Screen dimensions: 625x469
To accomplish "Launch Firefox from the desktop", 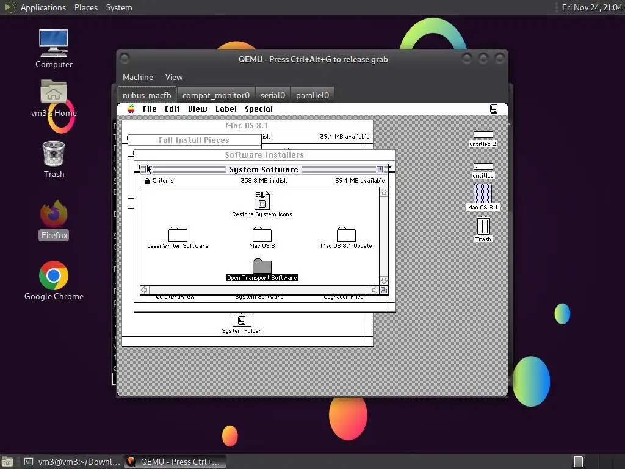I will click(54, 220).
